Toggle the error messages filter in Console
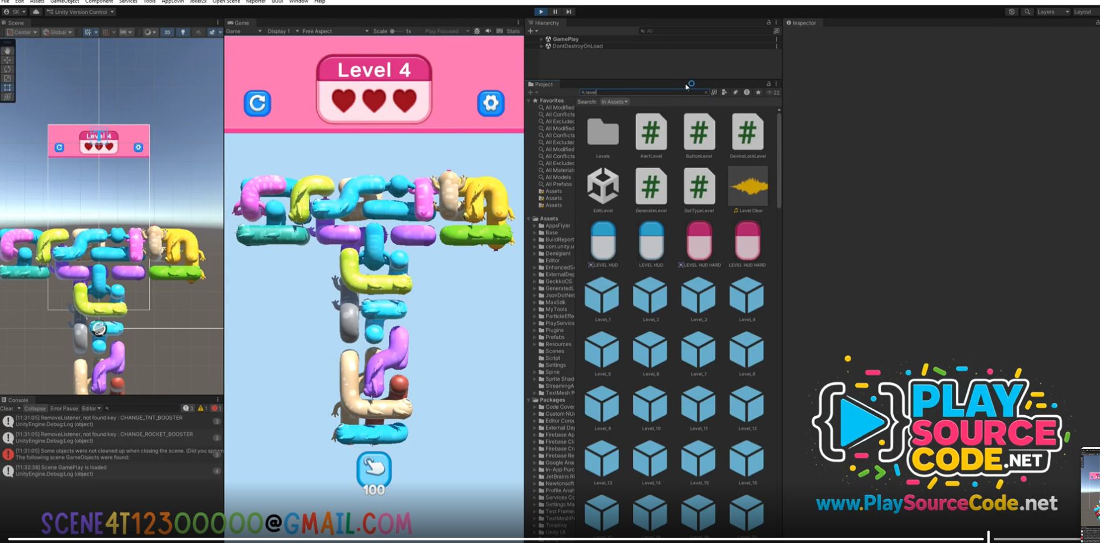 point(216,408)
